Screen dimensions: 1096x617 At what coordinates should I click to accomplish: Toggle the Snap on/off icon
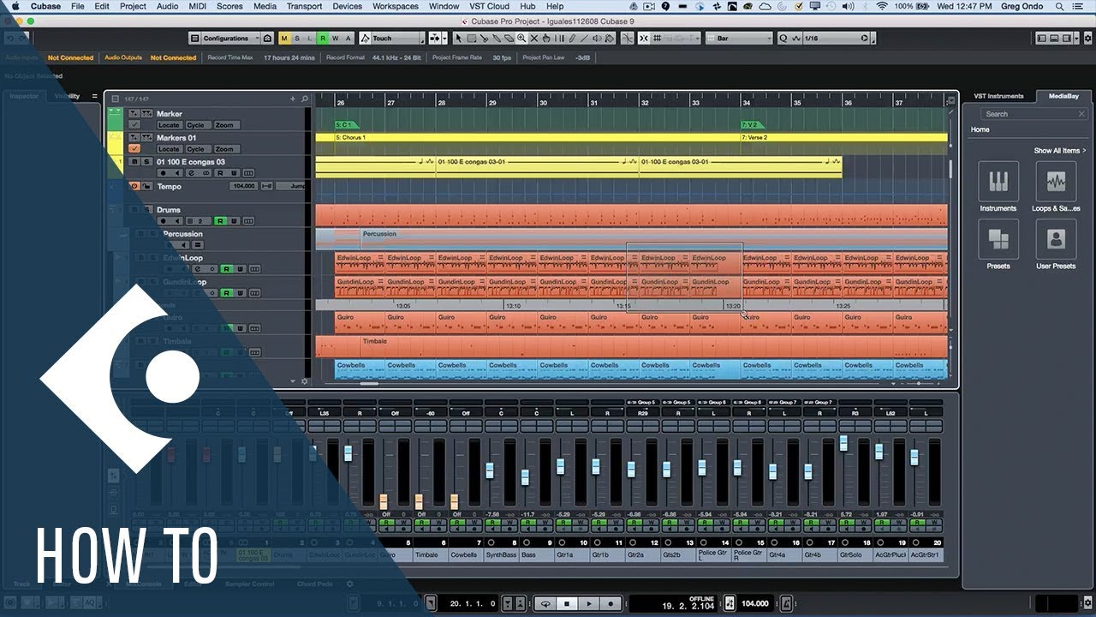644,39
